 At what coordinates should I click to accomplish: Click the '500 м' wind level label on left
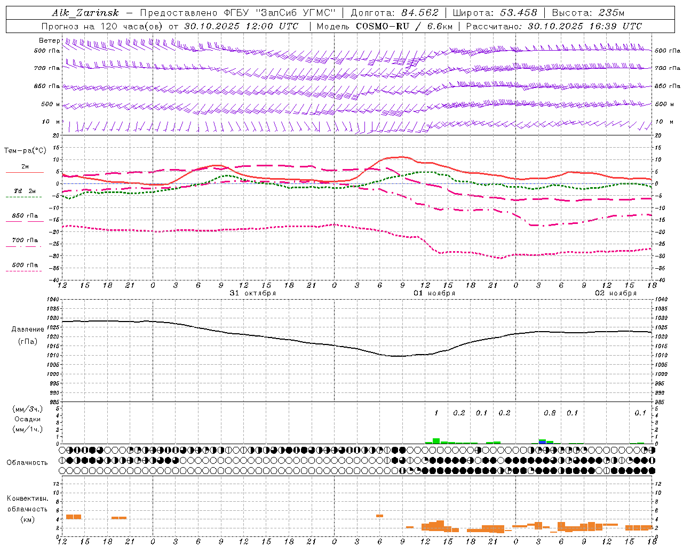51,104
